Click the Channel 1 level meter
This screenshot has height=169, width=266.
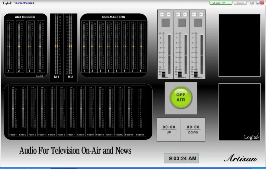click(x=169, y=54)
